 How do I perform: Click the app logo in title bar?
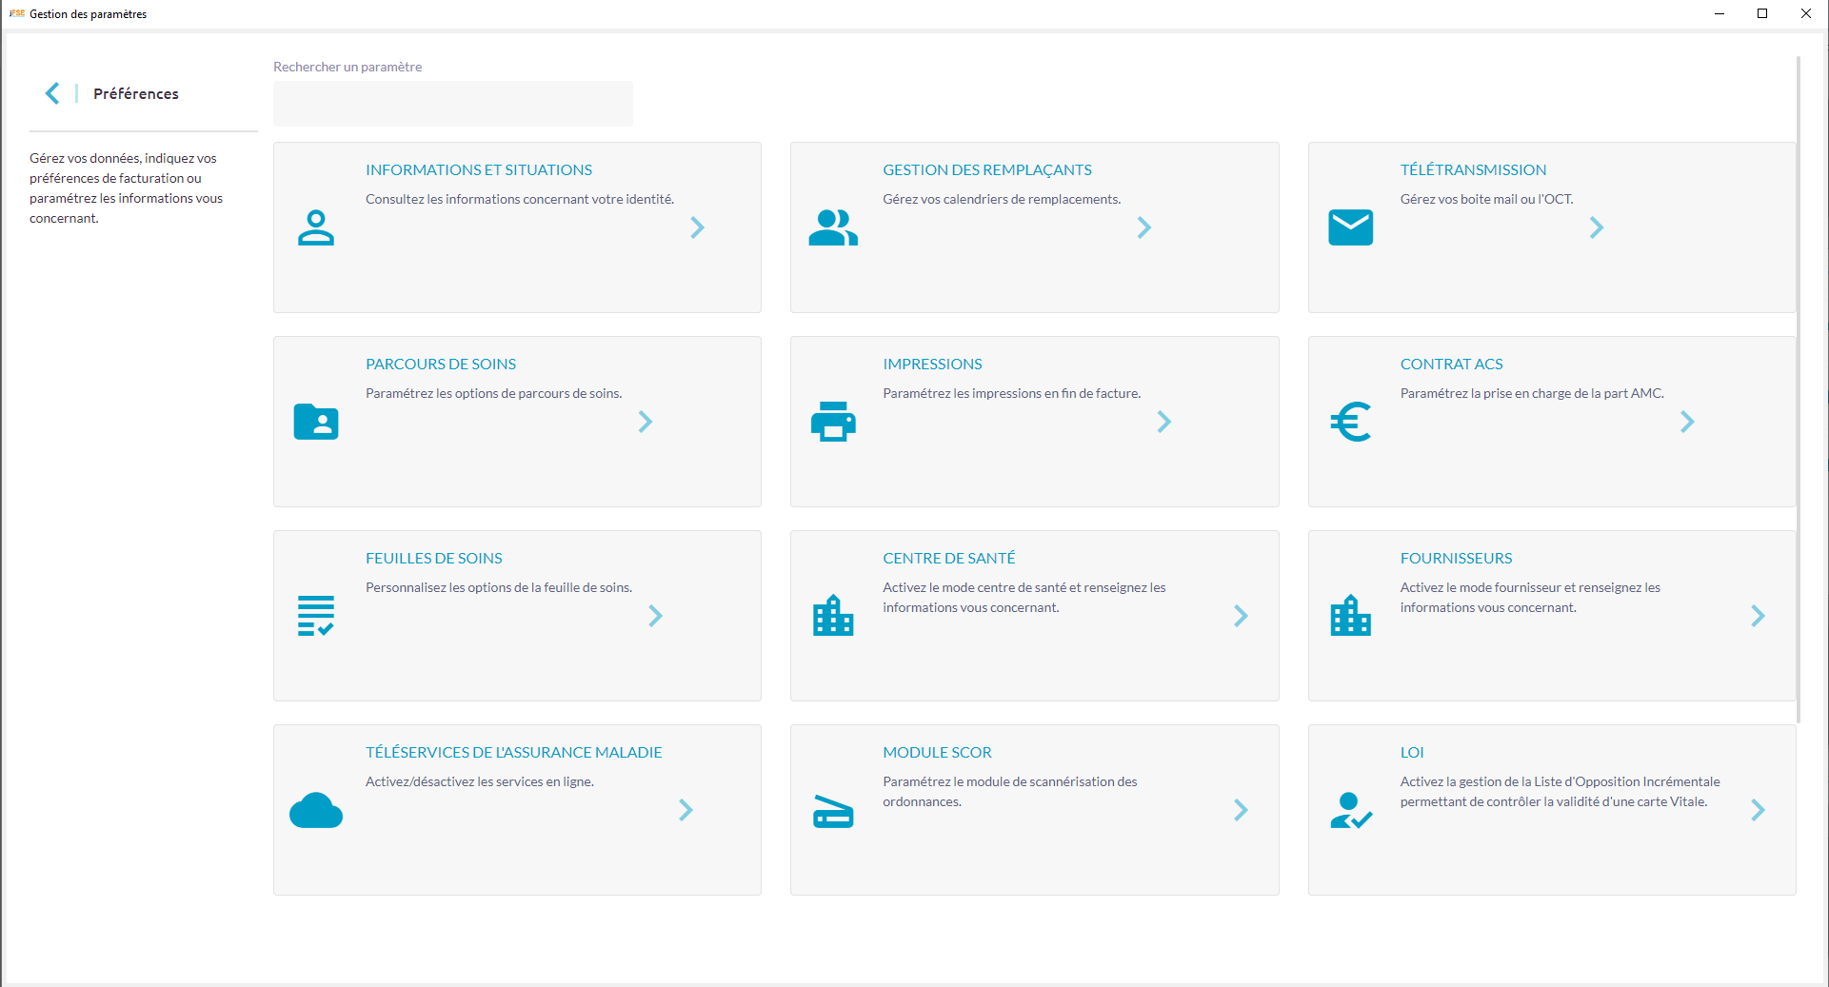(x=16, y=13)
